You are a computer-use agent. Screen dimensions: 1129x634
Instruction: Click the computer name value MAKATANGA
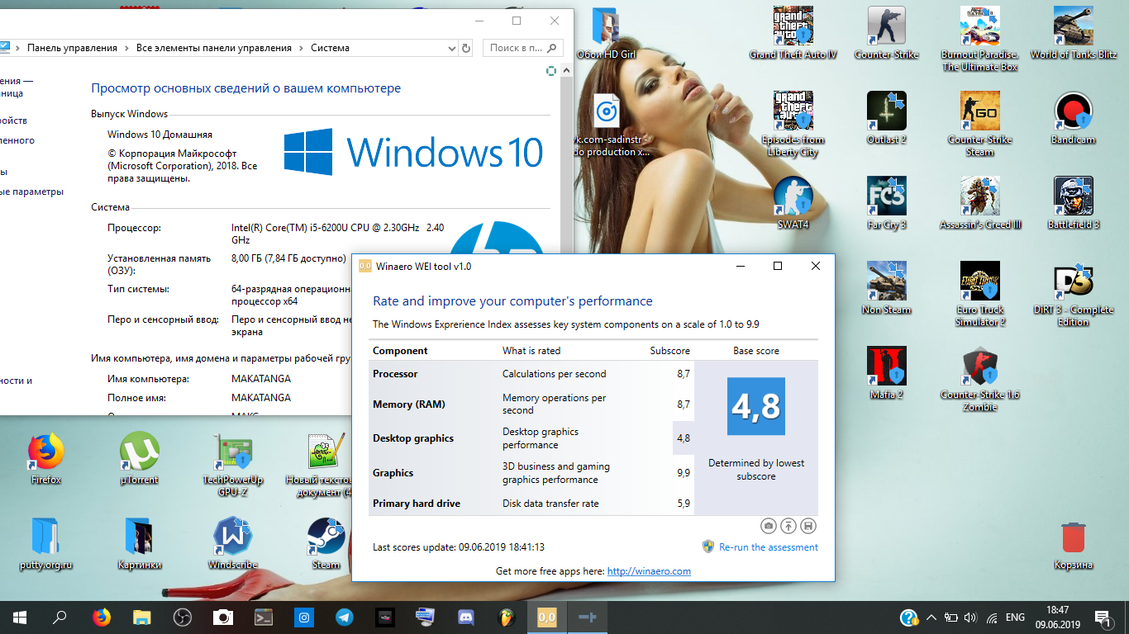tap(261, 379)
